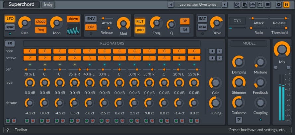Image resolution: width=295 pixels, height=135 pixels.
Task: Open the settings gear icon
Action: (279, 5)
